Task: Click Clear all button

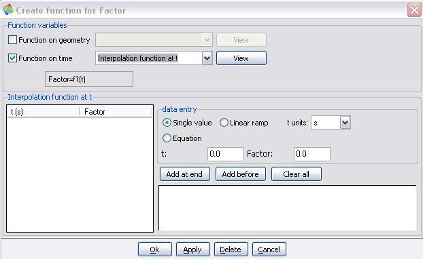Action: [297, 174]
